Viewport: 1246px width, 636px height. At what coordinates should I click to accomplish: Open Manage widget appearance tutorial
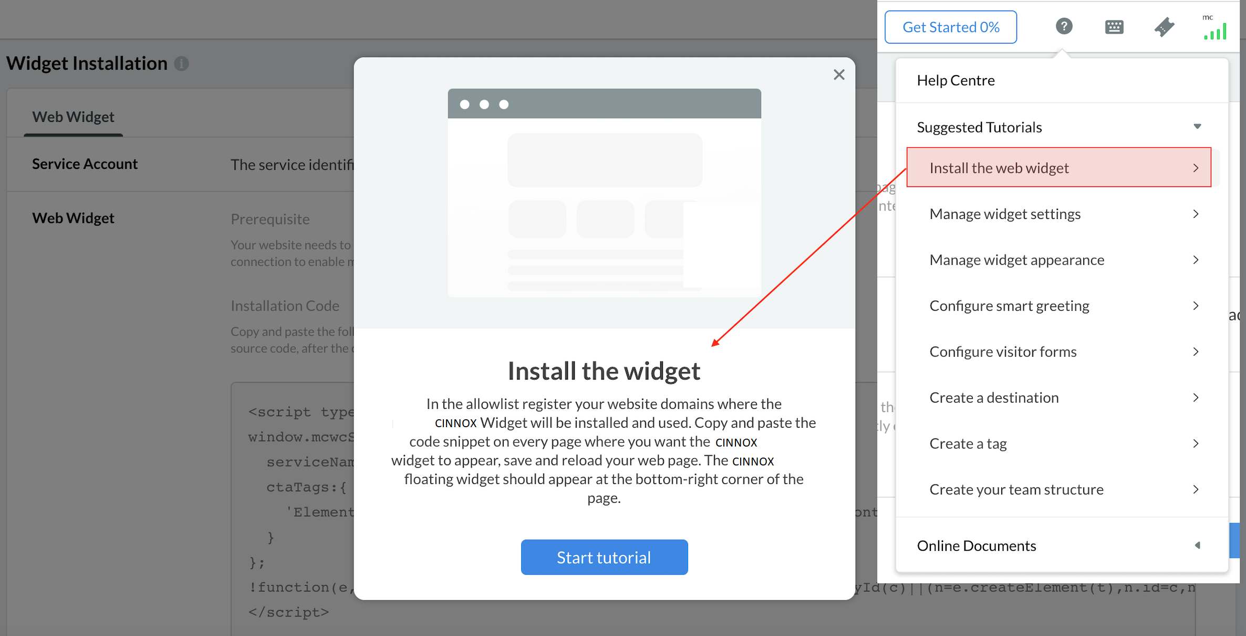pos(1016,260)
